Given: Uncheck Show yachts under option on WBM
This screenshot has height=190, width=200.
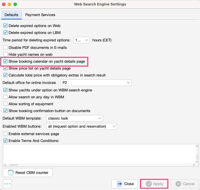Looking at the screenshot, I should [5, 90].
